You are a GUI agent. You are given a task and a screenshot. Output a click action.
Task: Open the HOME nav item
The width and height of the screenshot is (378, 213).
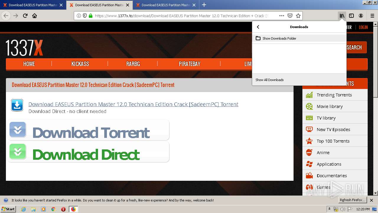(x=29, y=64)
